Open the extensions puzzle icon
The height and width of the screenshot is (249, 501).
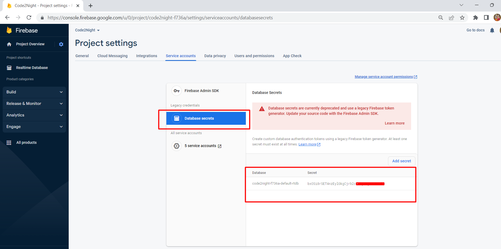(476, 18)
